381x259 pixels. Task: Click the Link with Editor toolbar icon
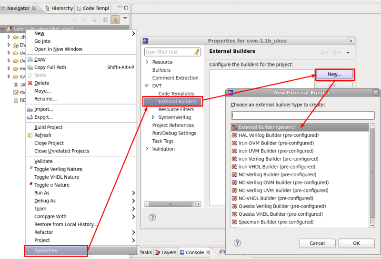click(115, 19)
